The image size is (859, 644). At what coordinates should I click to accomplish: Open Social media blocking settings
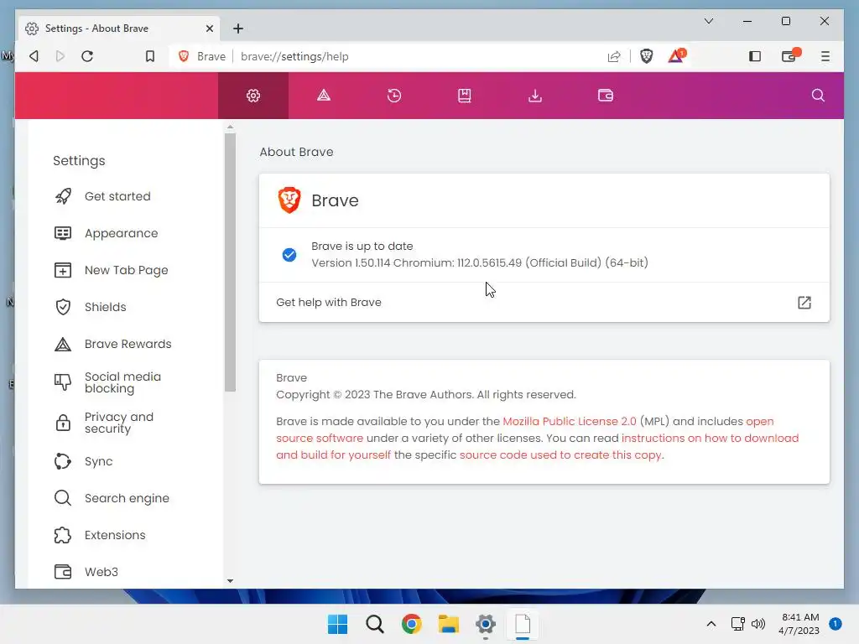pyautogui.click(x=122, y=382)
